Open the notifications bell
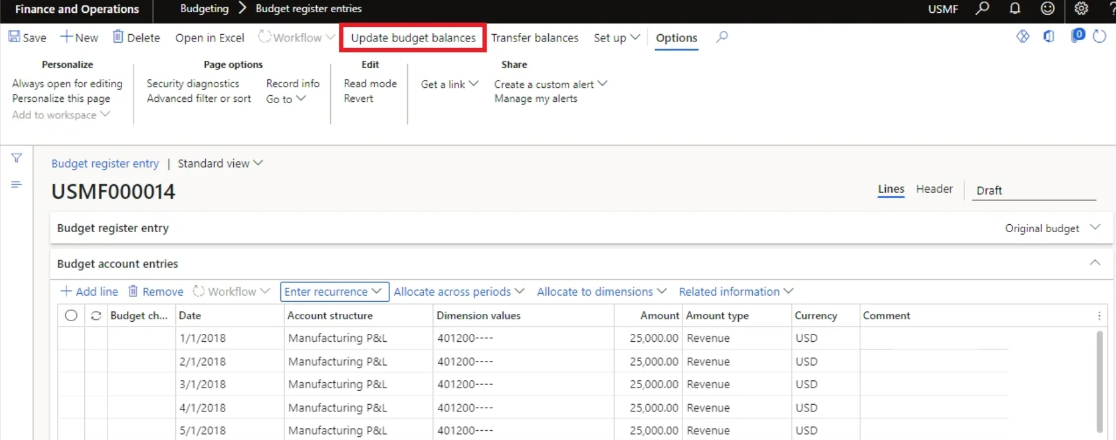1116x440 pixels. point(1015,9)
